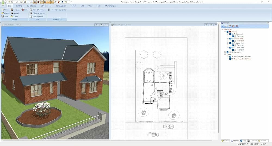This screenshot has height=146, width=272.
Task: Undo the last action via quick toolbar
Action: [x=12, y=2]
